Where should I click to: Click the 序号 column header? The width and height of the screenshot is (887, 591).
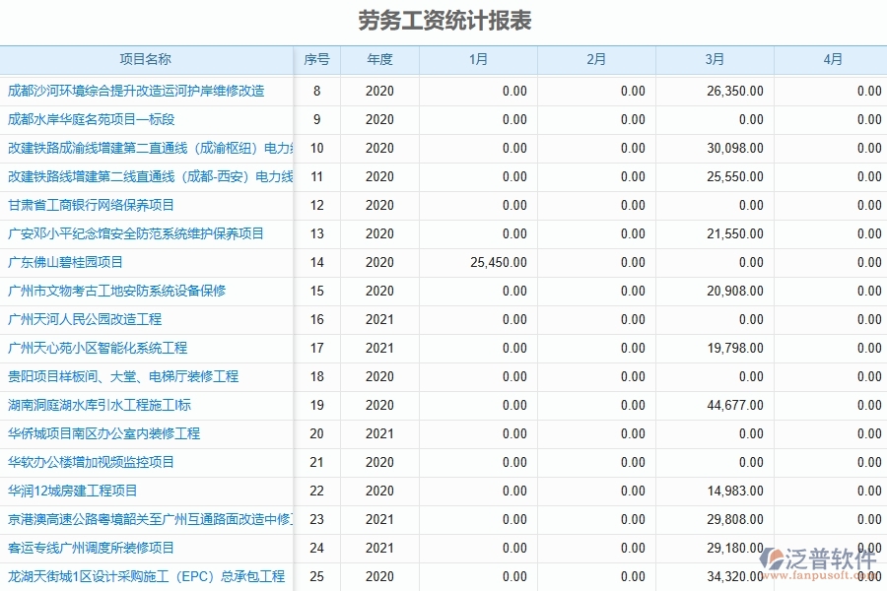(317, 59)
